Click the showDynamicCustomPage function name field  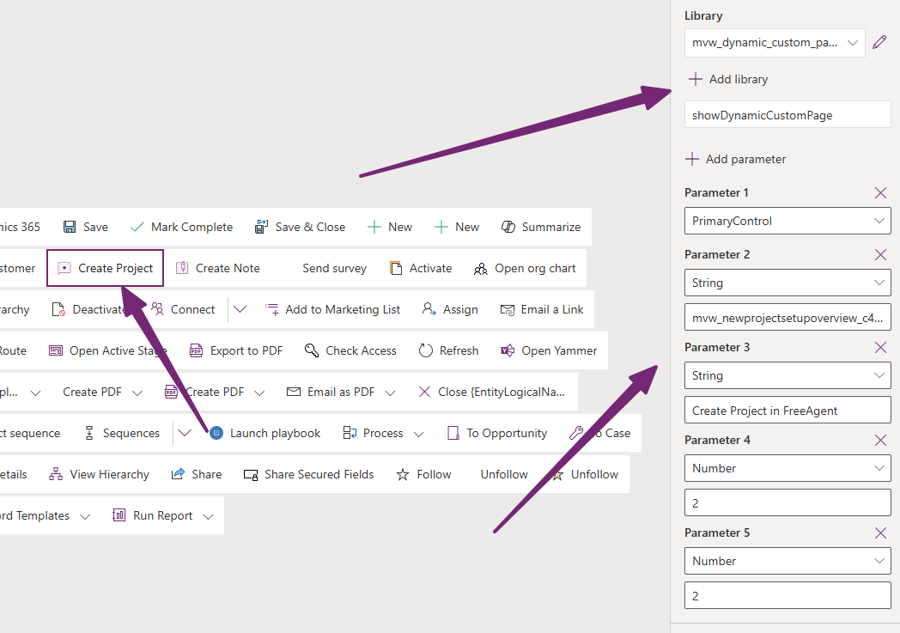pos(787,115)
